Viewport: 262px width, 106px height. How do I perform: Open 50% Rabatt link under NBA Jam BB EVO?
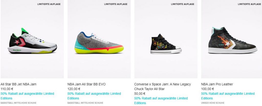[94, 96]
